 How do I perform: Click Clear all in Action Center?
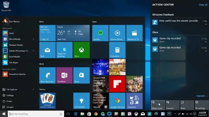click(203, 5)
